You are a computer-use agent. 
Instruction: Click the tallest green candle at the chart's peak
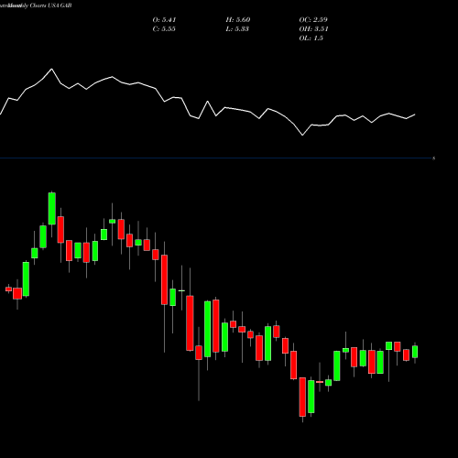point(52,209)
